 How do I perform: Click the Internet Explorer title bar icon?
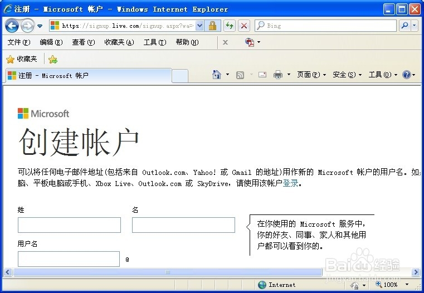pos(8,9)
